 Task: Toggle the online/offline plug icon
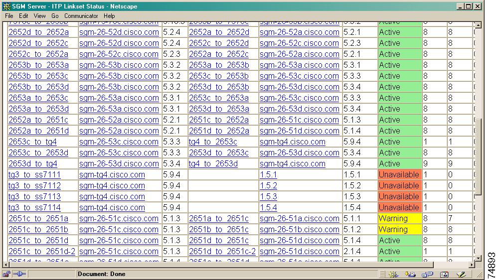[x=19, y=274]
